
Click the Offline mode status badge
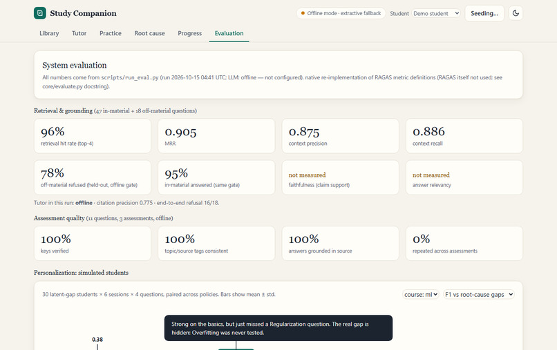(x=341, y=13)
